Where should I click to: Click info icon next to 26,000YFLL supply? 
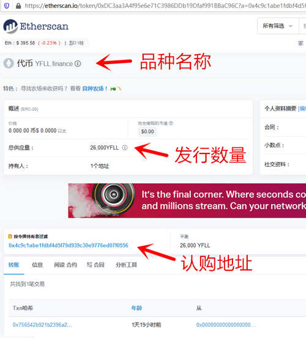(125, 147)
